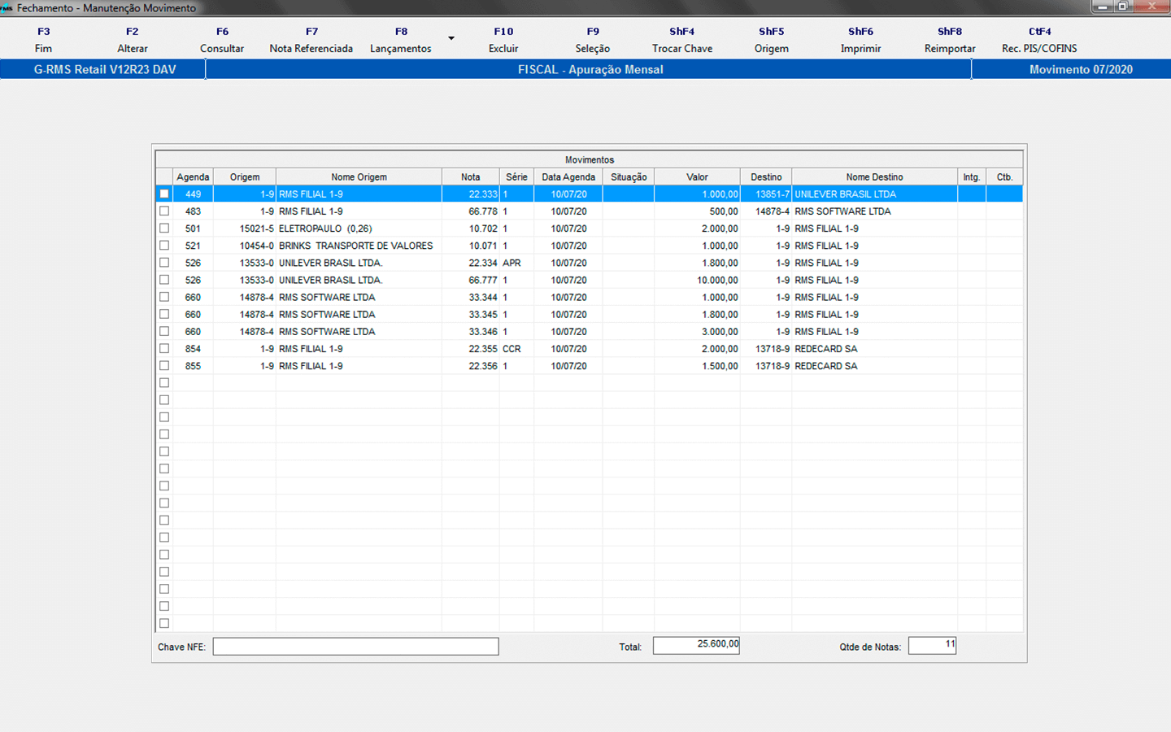
Task: Expand the dropdown arrow beside Lançamentos
Action: [451, 38]
